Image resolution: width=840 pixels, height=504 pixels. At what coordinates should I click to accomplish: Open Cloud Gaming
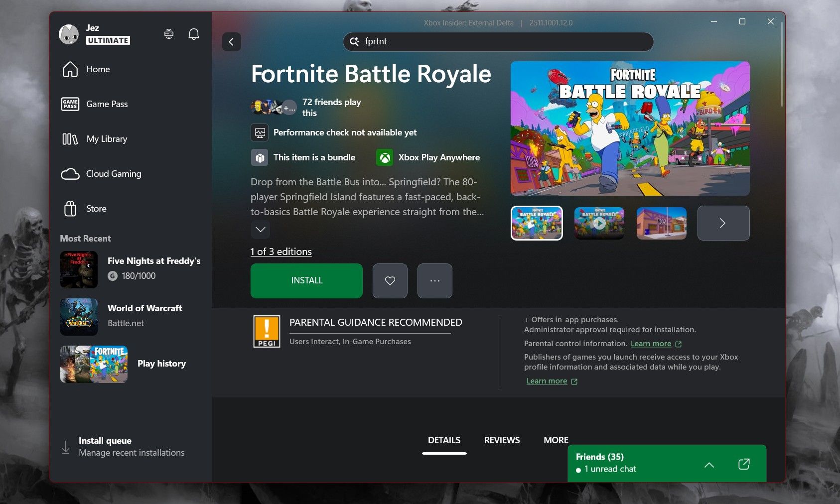(113, 173)
